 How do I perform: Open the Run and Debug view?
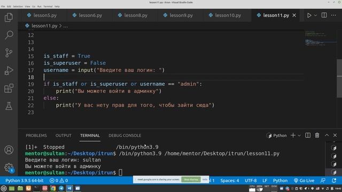[9, 70]
